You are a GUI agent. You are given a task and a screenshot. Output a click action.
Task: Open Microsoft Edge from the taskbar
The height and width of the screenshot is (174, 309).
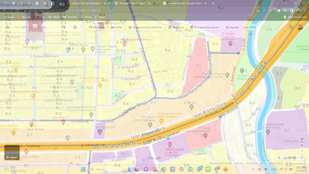[x=164, y=169]
